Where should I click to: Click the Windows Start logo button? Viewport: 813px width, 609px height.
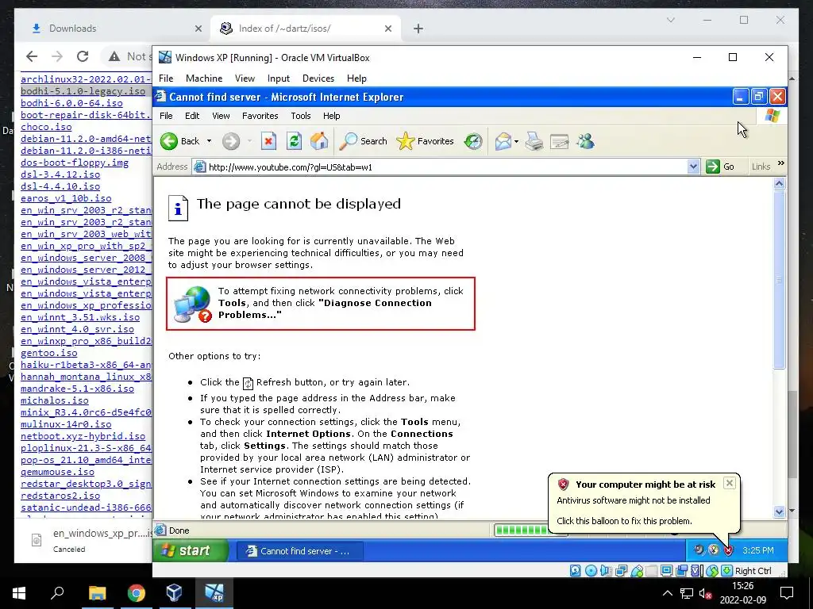pos(19,593)
